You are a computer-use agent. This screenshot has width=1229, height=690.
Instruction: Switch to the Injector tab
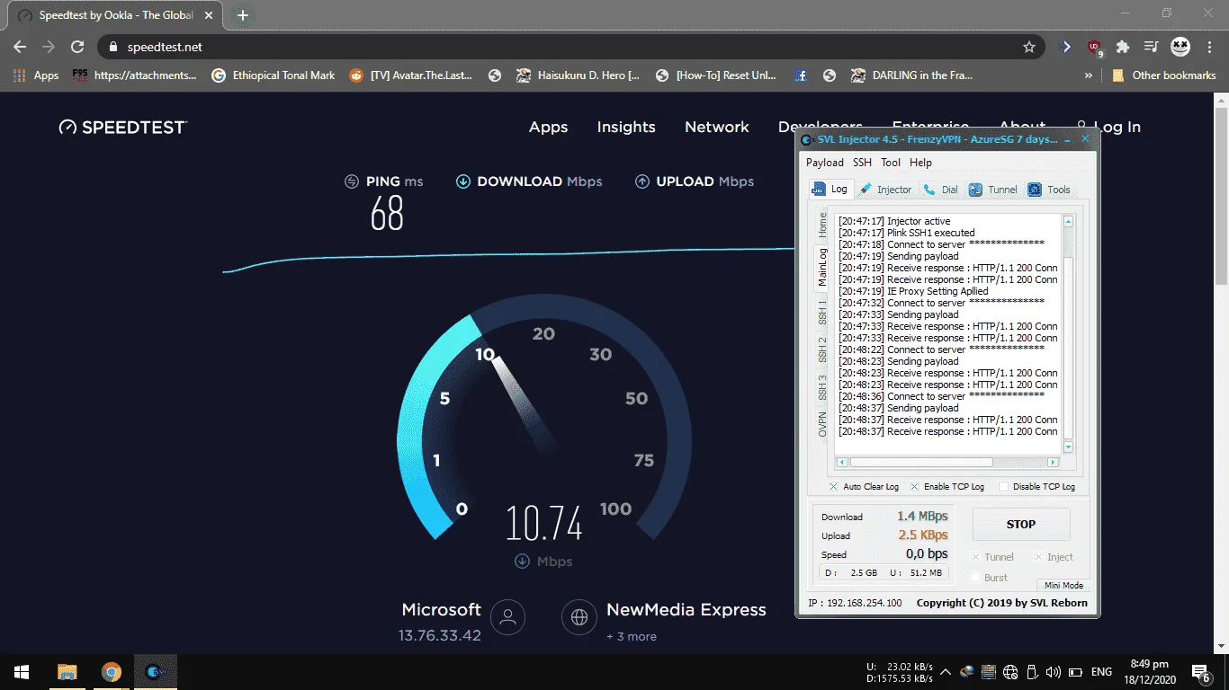(886, 190)
